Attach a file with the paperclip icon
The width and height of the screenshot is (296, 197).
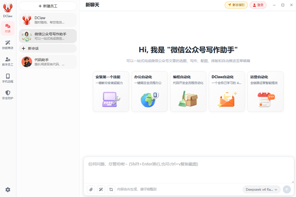pyautogui.click(x=91, y=190)
